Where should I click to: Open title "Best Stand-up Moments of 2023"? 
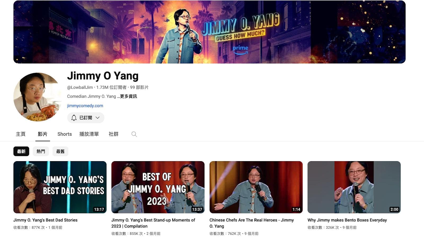click(x=153, y=223)
